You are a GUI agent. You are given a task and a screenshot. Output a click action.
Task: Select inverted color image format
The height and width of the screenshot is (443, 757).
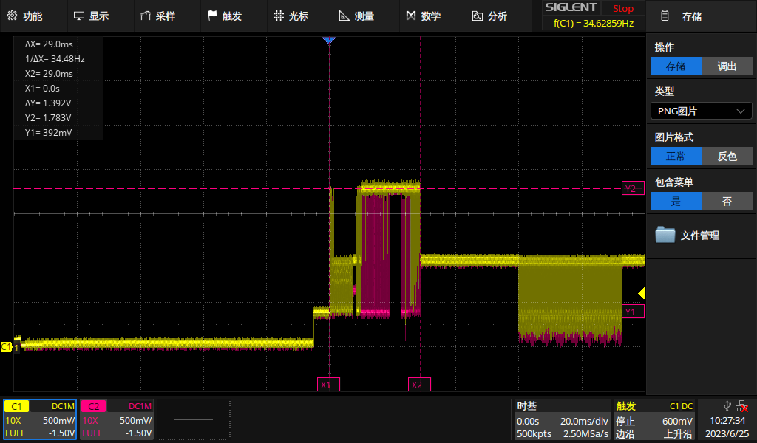(x=727, y=157)
